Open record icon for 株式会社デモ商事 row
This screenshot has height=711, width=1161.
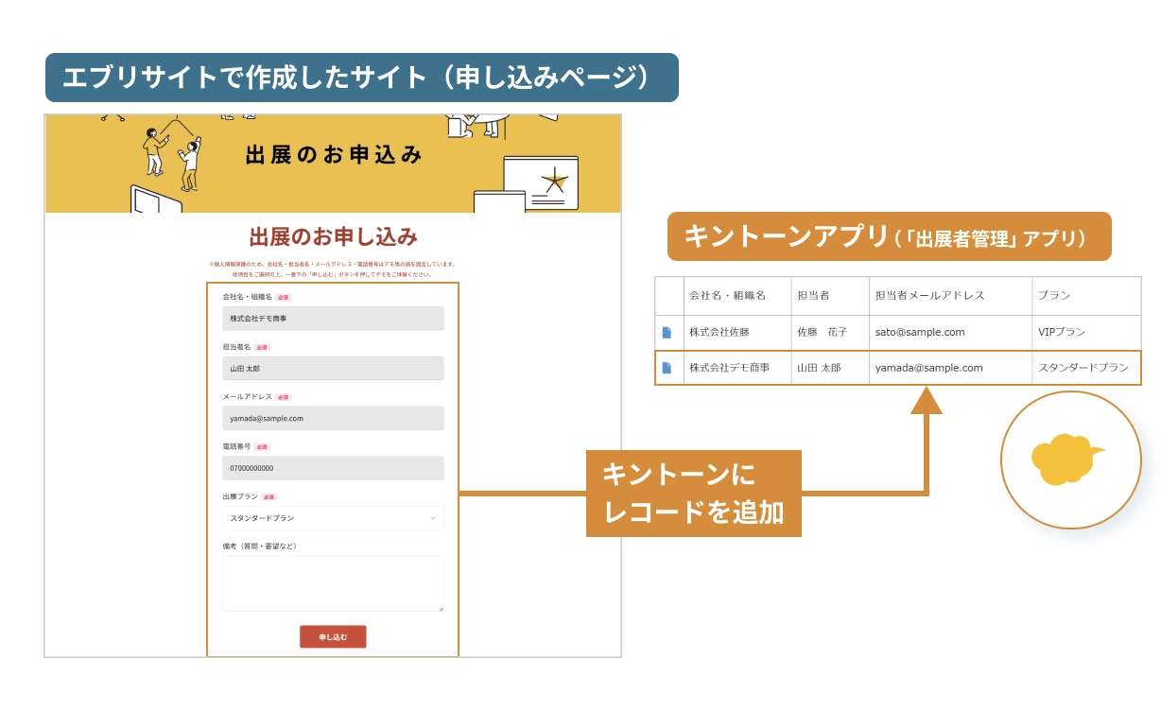[x=667, y=368]
